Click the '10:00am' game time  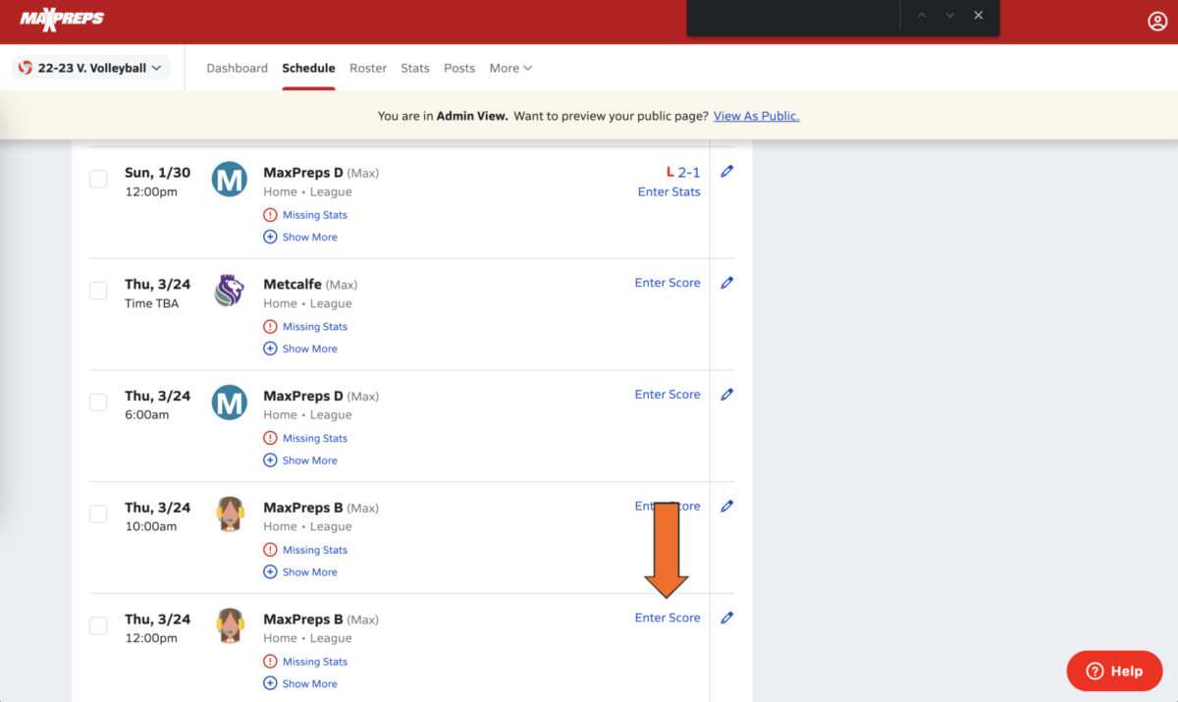coord(151,527)
